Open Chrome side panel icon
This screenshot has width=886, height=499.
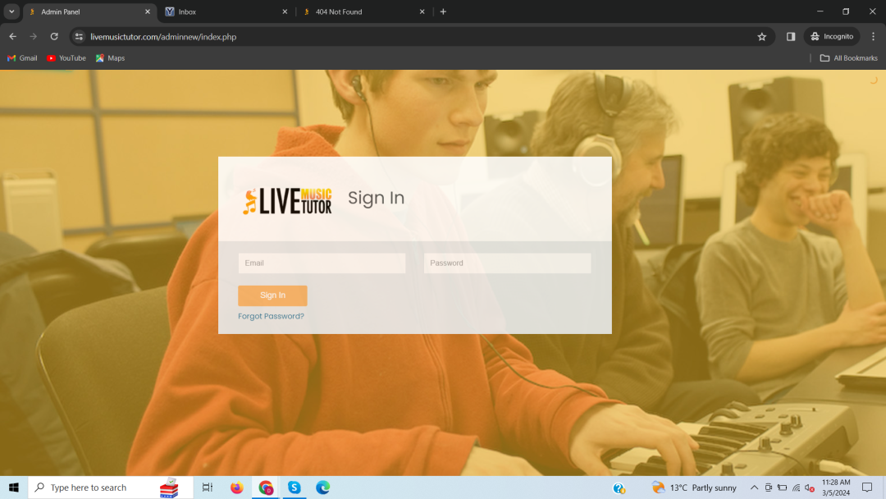(791, 36)
